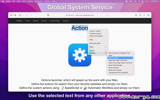The width and height of the screenshot is (160, 100).
Task: Choose Translate with Top Translator
Action: (120, 73)
